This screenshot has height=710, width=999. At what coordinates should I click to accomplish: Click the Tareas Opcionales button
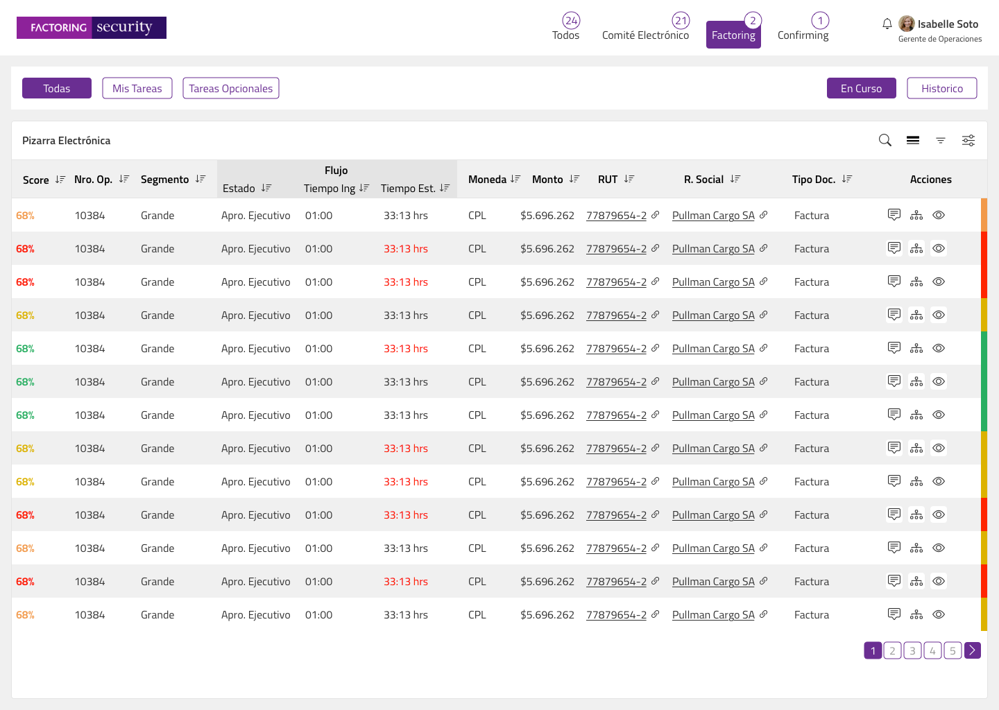tap(230, 88)
